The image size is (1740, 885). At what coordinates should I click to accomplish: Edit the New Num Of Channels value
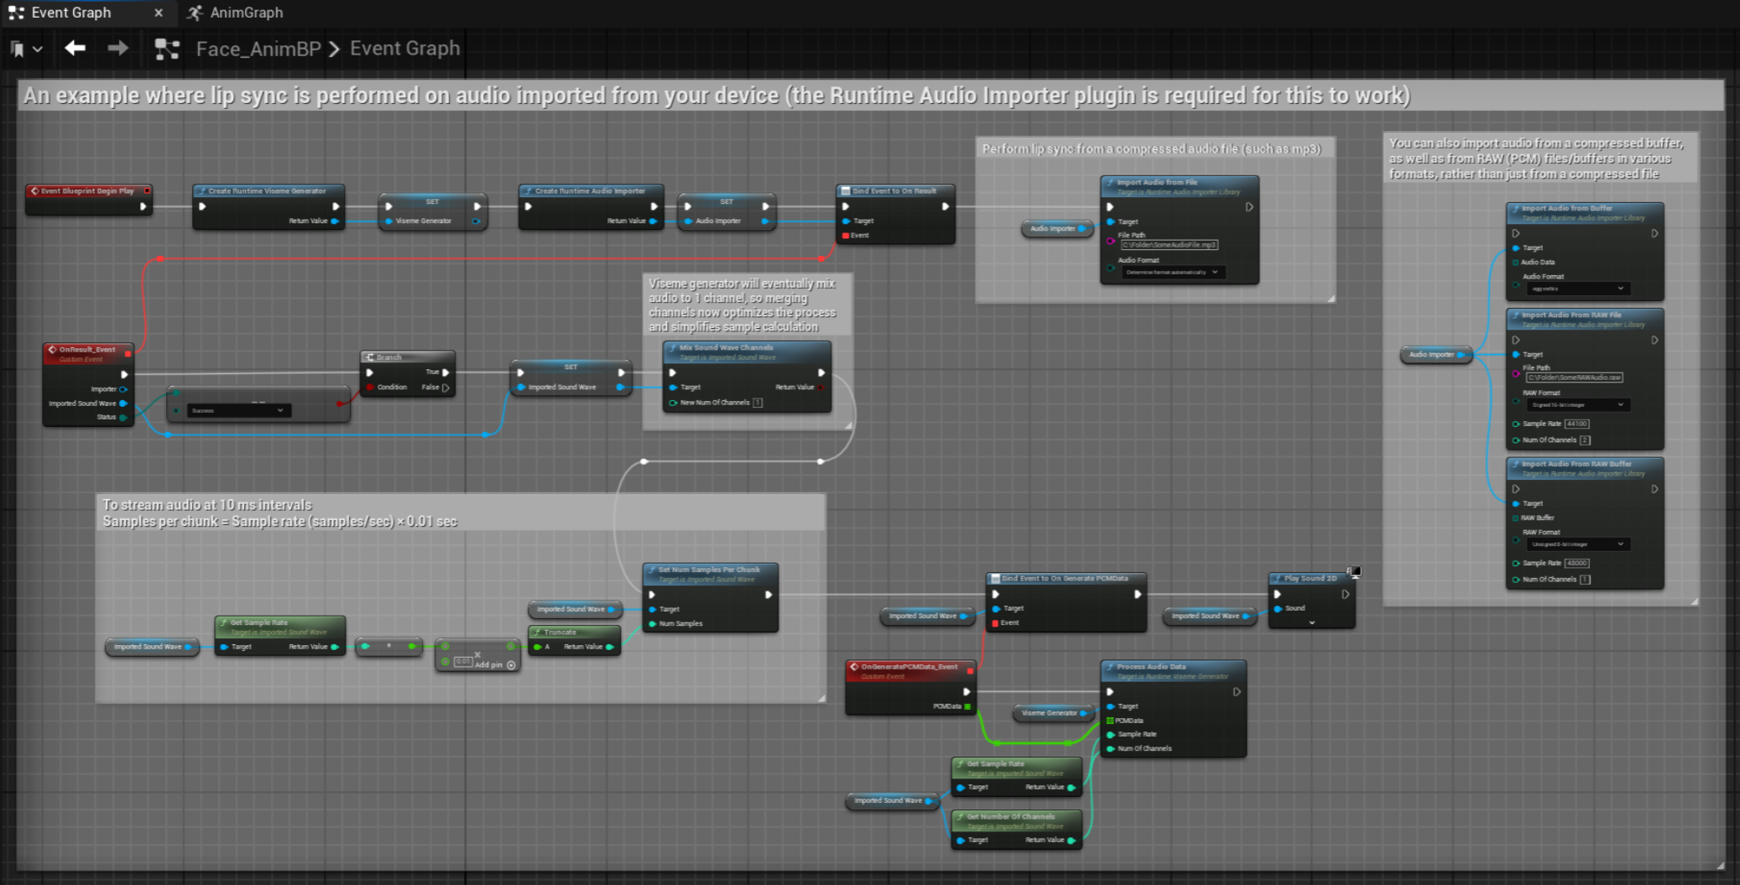tap(758, 403)
